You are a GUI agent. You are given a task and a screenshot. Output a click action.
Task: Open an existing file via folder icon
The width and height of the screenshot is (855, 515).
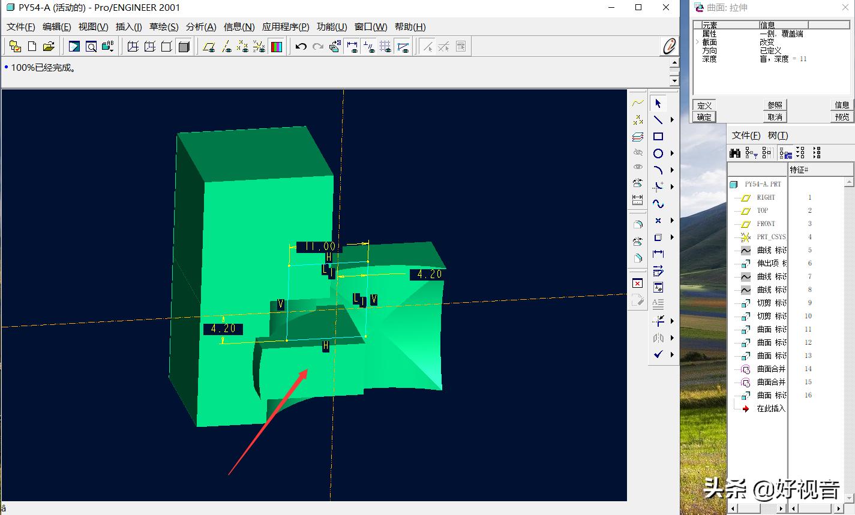(x=49, y=47)
